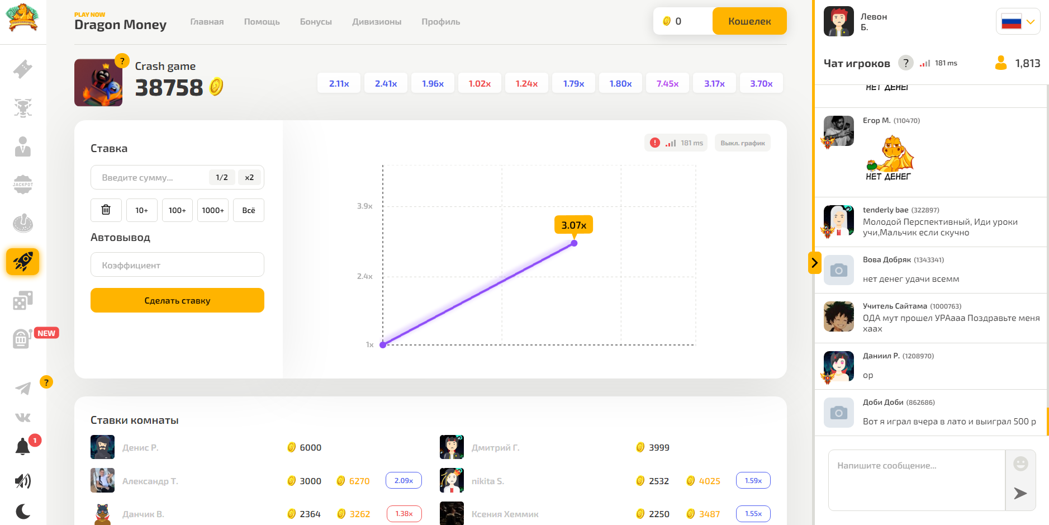Toggle dark mode moon icon
Image resolution: width=1049 pixels, height=525 pixels.
23,511
